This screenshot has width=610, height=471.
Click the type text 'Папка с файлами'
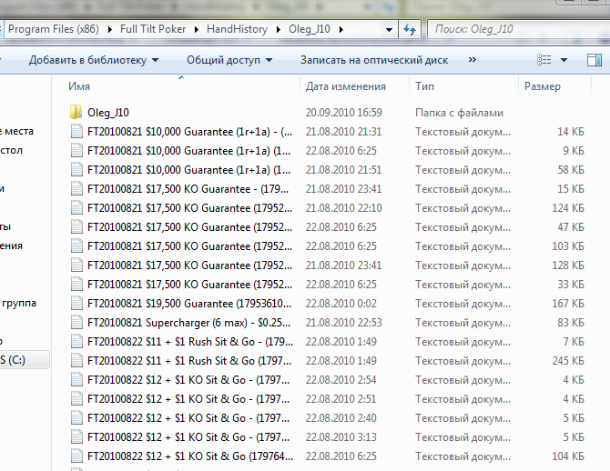click(459, 113)
